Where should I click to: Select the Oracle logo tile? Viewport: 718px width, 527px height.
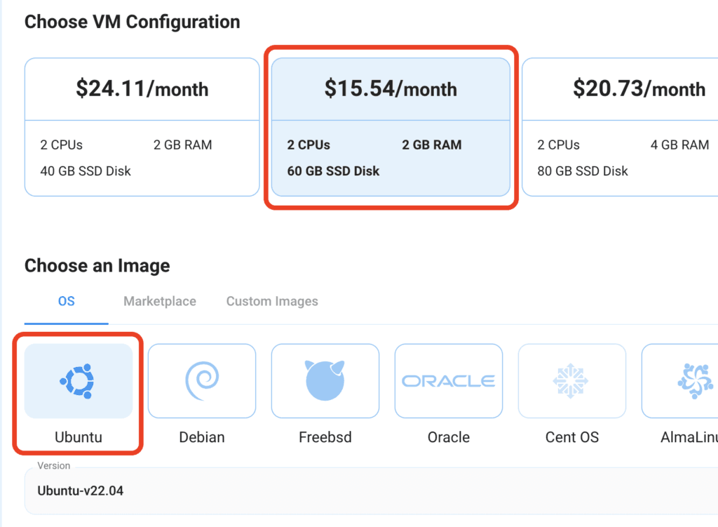click(x=449, y=381)
